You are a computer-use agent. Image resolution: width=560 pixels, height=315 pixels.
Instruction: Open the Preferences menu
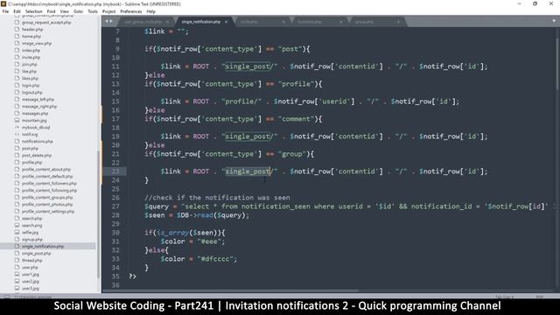tap(131, 11)
